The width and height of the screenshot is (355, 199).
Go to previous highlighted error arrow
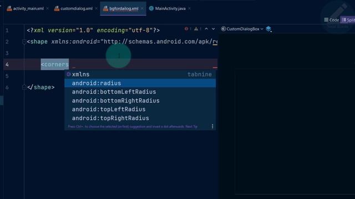(206, 29)
